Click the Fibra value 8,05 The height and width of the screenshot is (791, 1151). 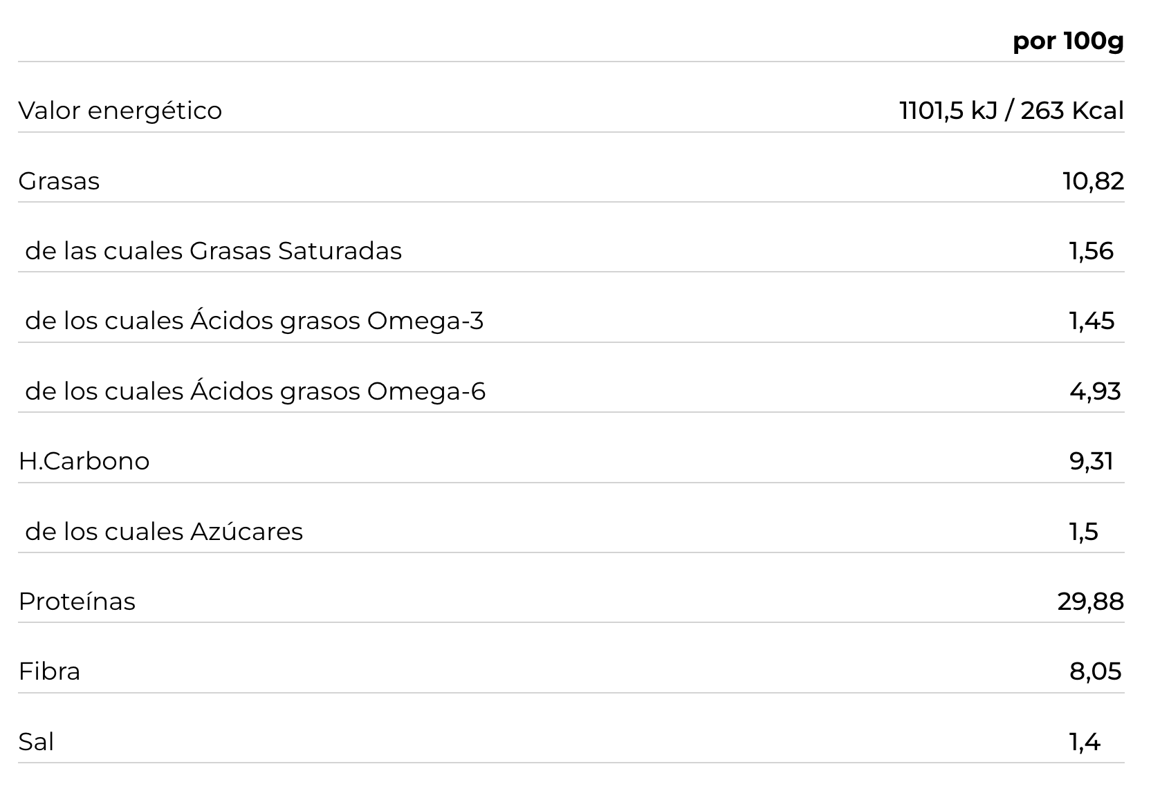tap(1095, 671)
